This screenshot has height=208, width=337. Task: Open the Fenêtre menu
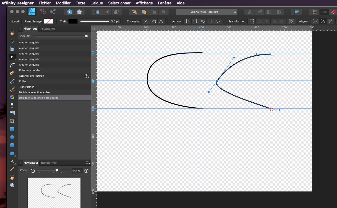click(165, 3)
